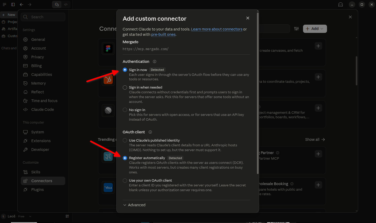Open the hamburger menu icon
376x223 pixels.
tap(5, 5)
